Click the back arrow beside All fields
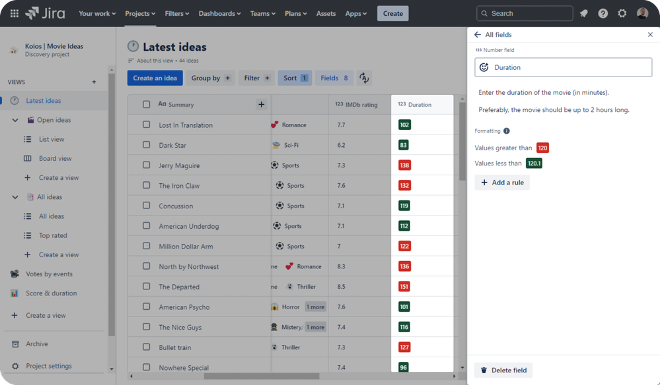 tap(477, 34)
